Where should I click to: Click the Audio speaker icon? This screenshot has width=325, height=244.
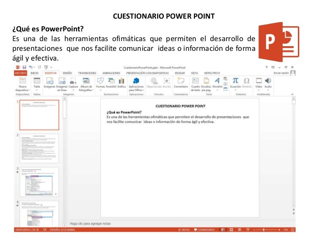[x=268, y=81]
